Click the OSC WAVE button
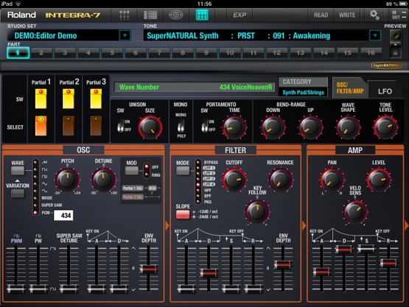This screenshot has width=409, height=307. pos(18,171)
